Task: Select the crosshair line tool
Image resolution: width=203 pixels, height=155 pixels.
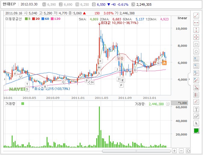Action: click(x=196, y=37)
